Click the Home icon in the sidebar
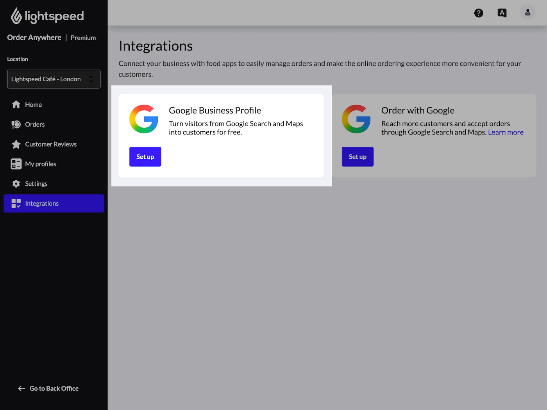Screen dimensions: 547x410 coord(16,104)
